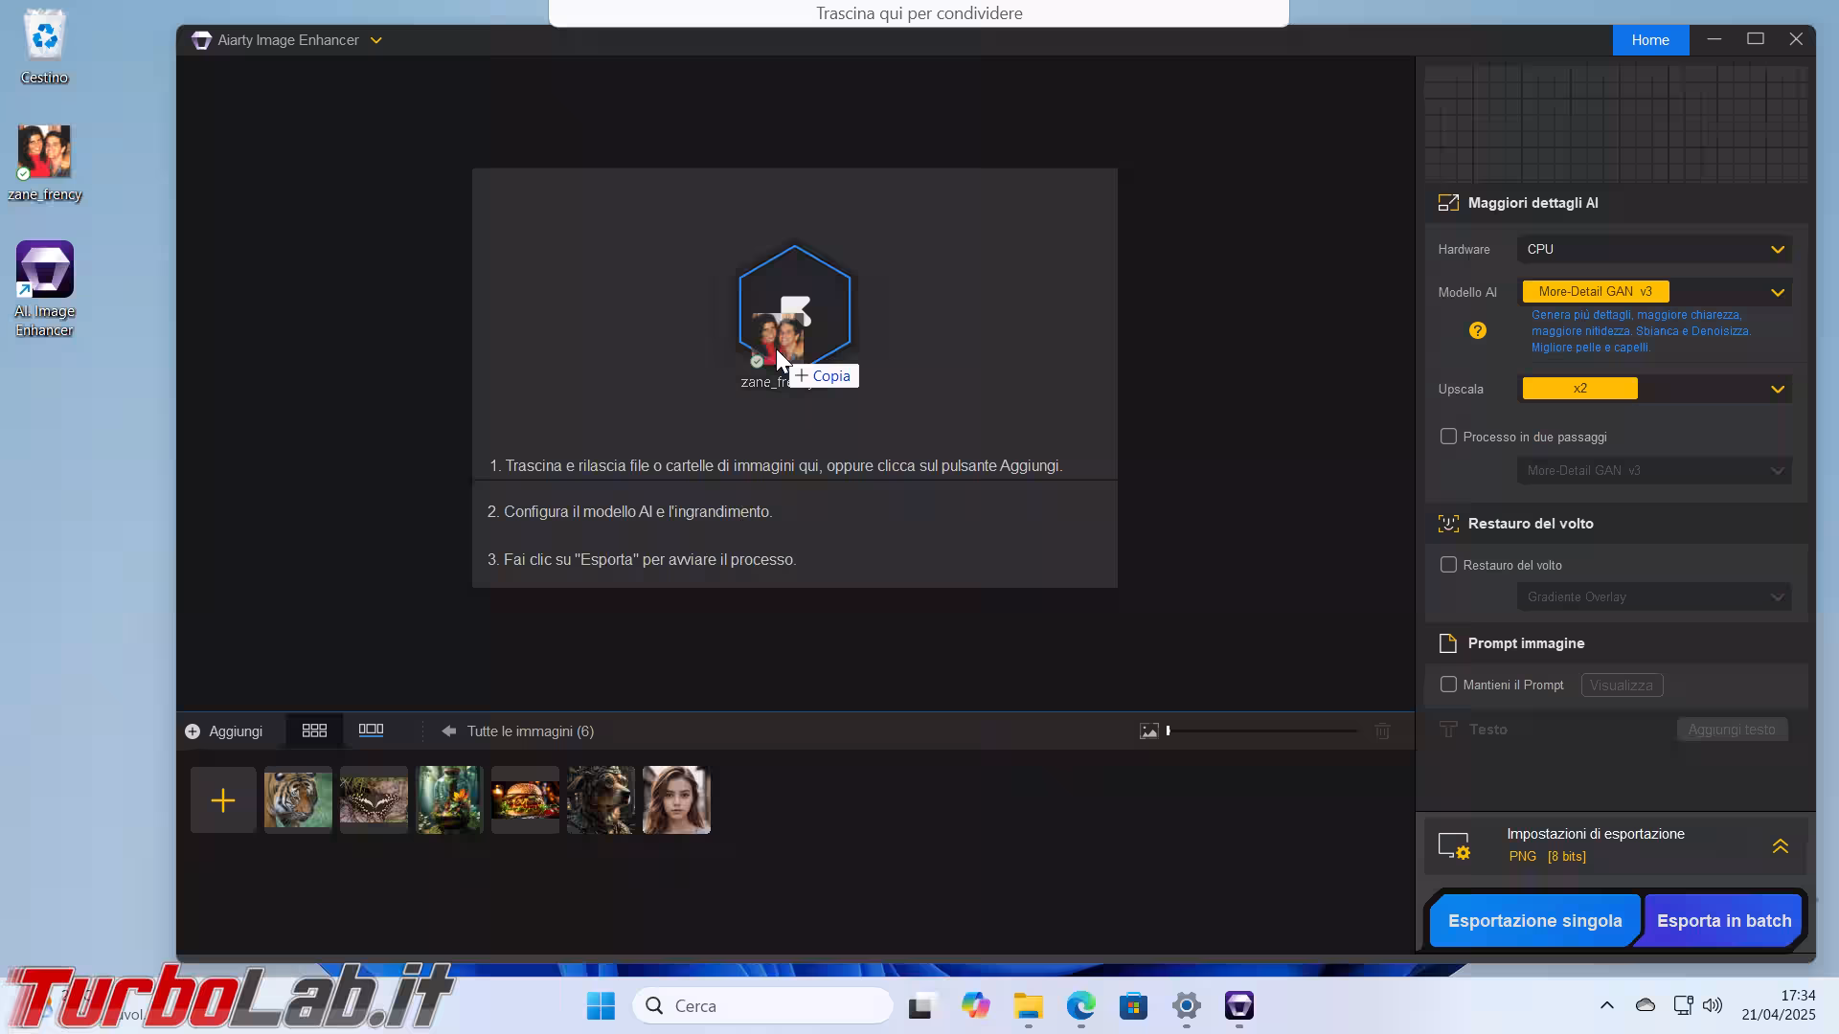Switch to filmstrip view icon

coord(371,731)
